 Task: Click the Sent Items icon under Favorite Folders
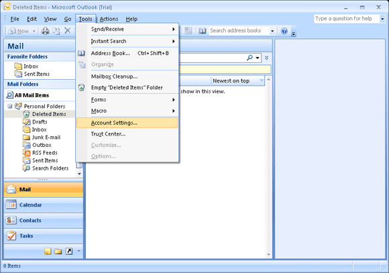18,74
